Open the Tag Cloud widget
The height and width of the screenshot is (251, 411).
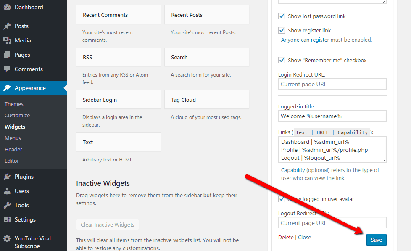[x=206, y=100]
